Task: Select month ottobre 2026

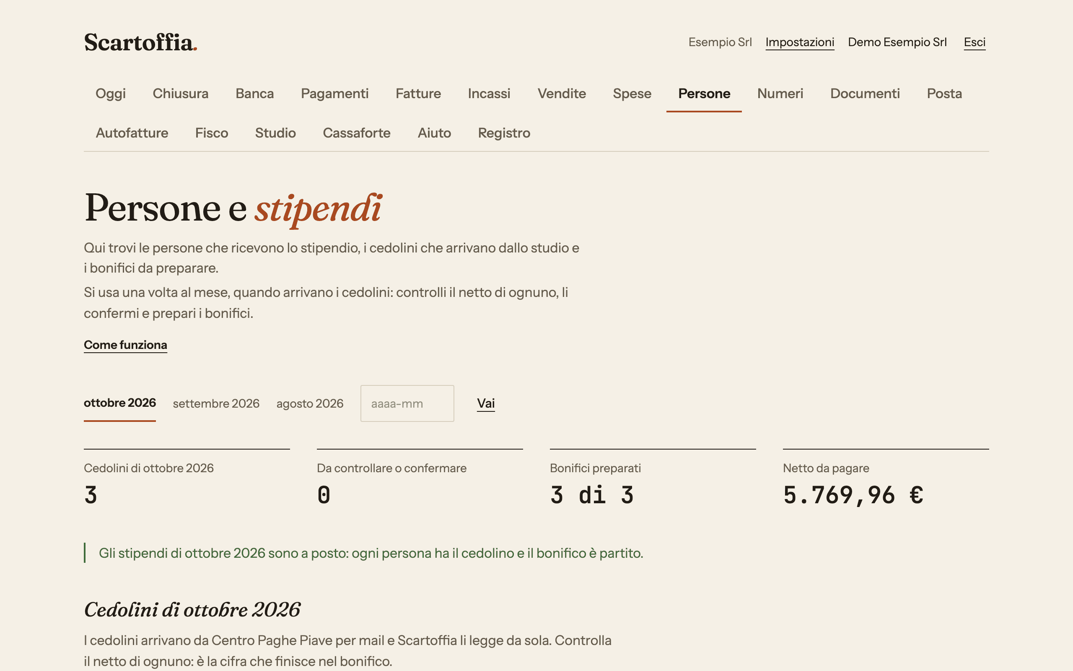Action: (120, 403)
